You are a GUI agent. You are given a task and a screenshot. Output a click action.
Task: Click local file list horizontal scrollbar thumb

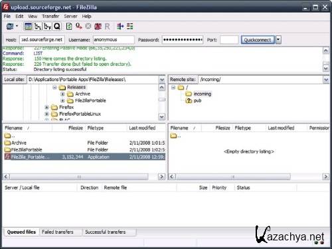79,177
